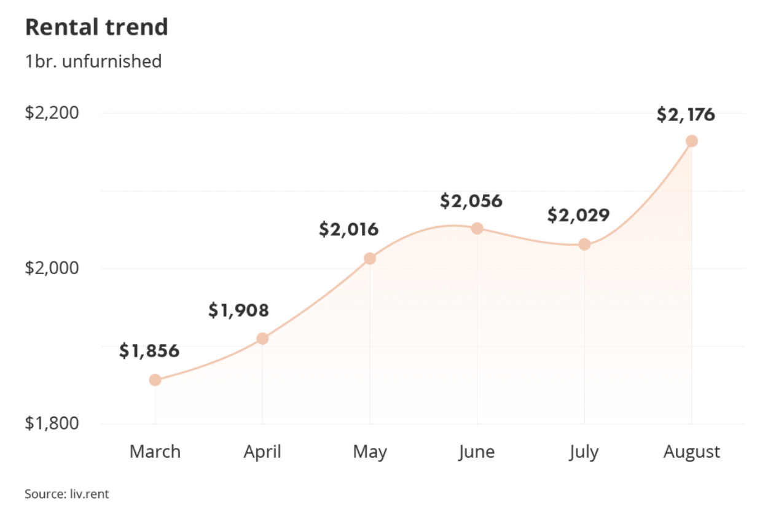This screenshot has height=526, width=768.
Task: Click the $2,056 value label
Action: point(471,201)
